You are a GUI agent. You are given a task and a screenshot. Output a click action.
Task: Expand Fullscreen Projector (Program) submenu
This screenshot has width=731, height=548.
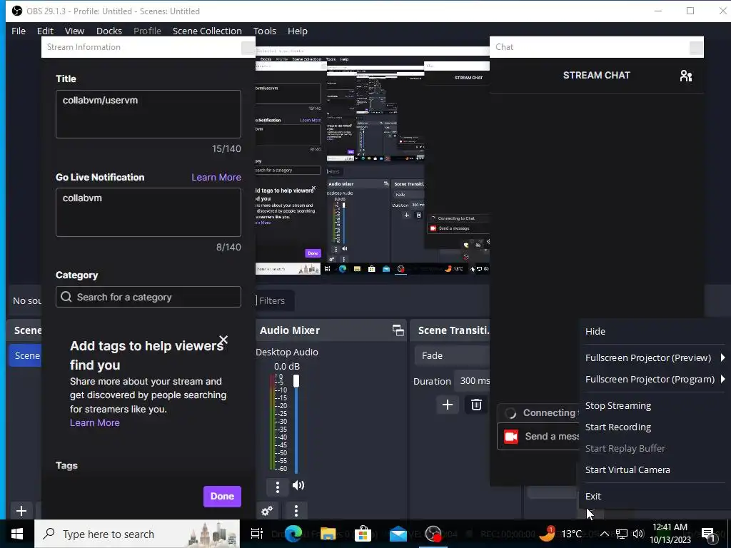652,380
